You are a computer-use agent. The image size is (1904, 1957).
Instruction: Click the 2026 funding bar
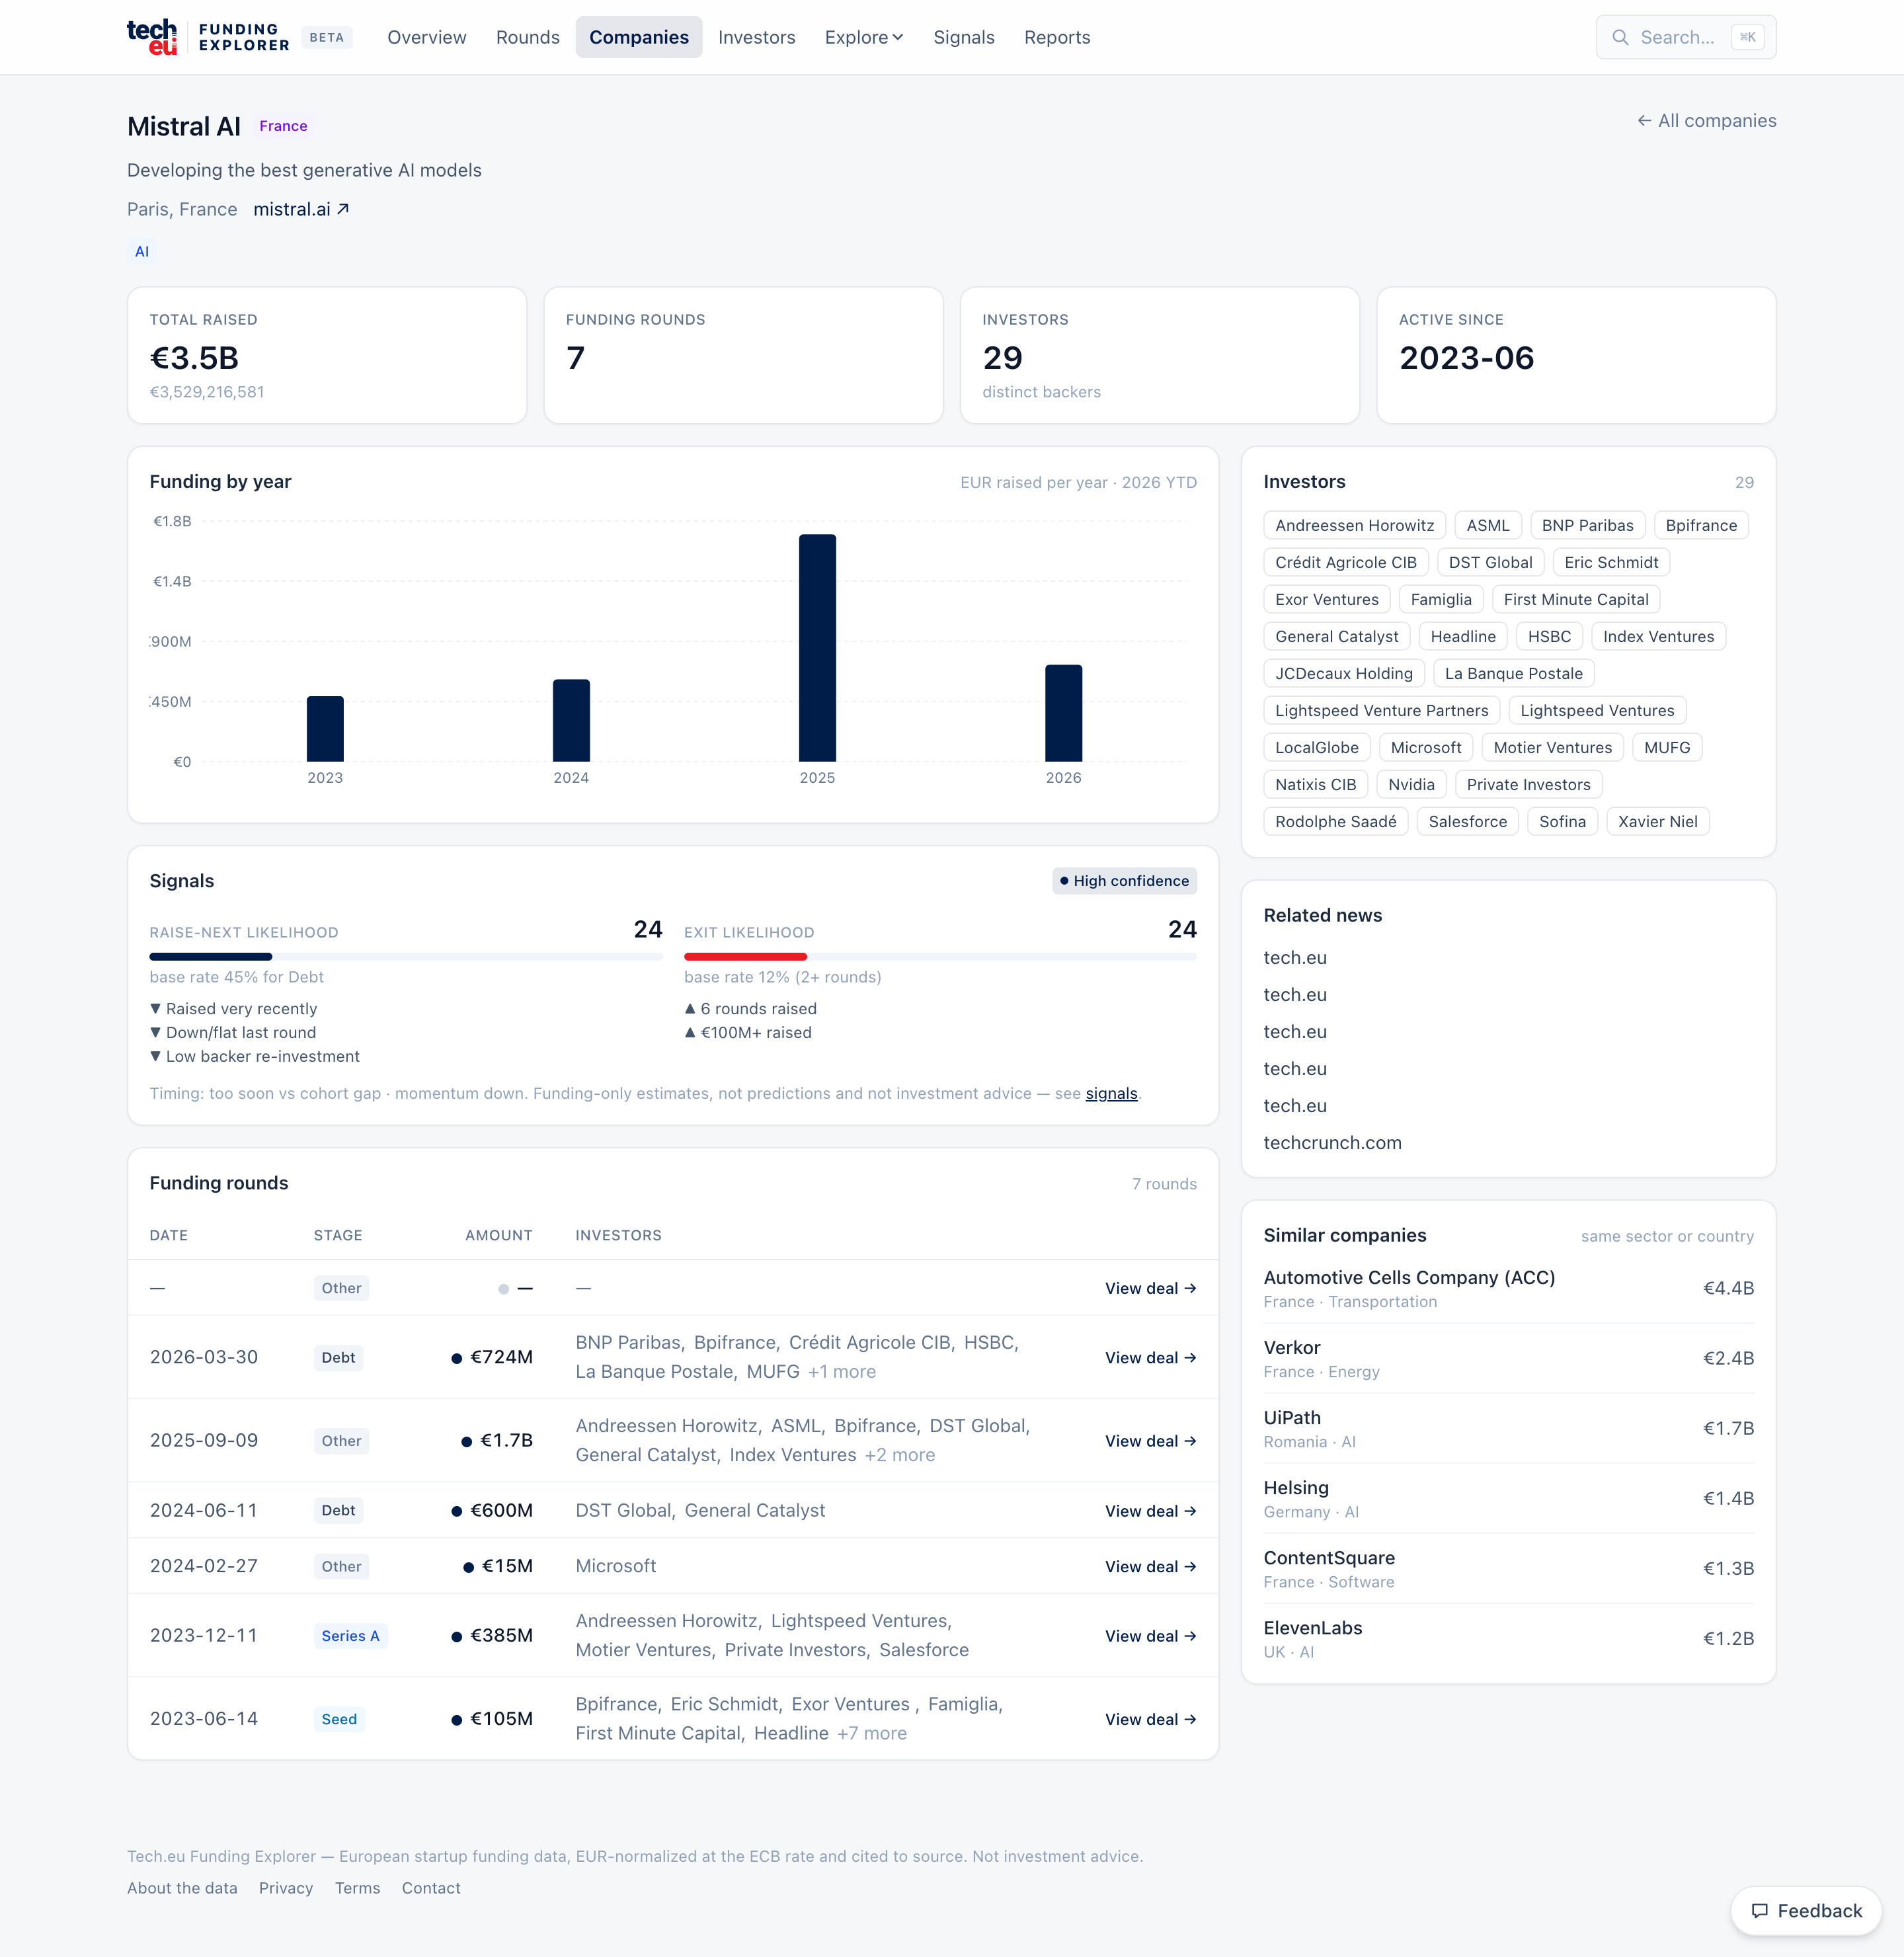(1064, 713)
